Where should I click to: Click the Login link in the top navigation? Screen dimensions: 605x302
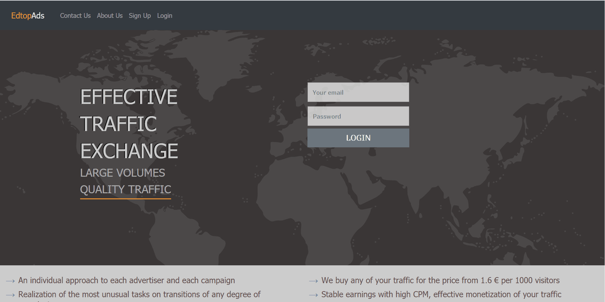(164, 16)
